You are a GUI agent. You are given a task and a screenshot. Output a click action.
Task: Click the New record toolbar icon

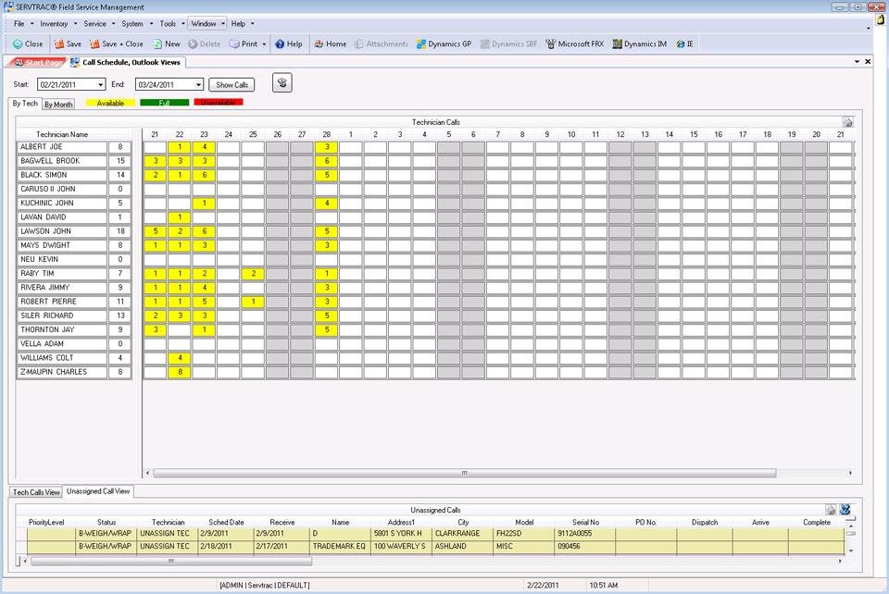click(x=167, y=43)
